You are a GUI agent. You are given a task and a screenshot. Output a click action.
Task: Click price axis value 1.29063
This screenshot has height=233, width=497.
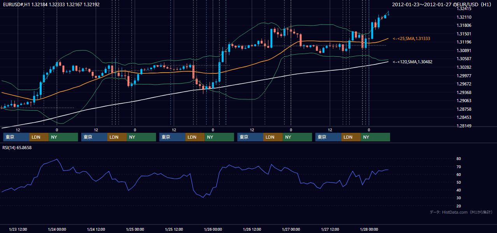click(464, 101)
